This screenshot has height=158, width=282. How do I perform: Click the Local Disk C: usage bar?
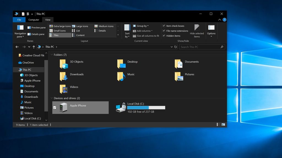(146, 107)
